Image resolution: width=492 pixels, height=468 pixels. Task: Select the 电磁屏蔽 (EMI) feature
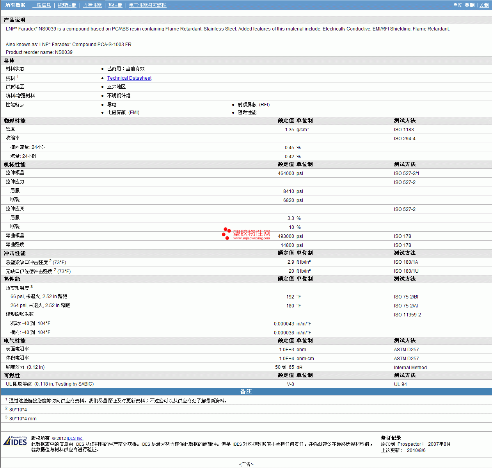[x=123, y=113]
